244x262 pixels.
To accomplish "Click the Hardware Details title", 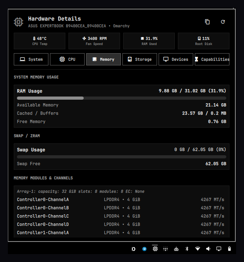I will point(54,19).
